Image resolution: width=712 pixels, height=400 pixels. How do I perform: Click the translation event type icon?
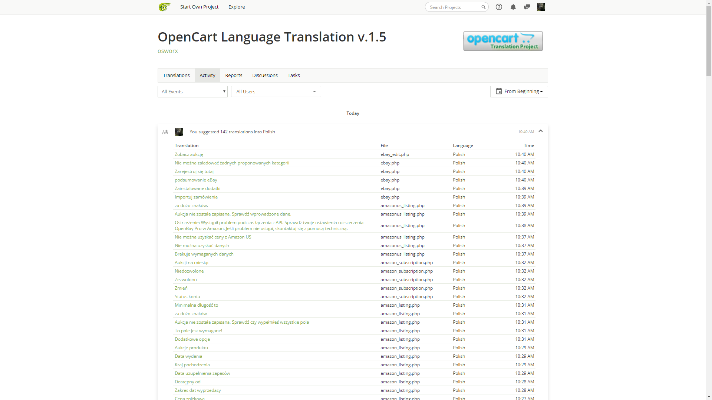[x=165, y=132]
